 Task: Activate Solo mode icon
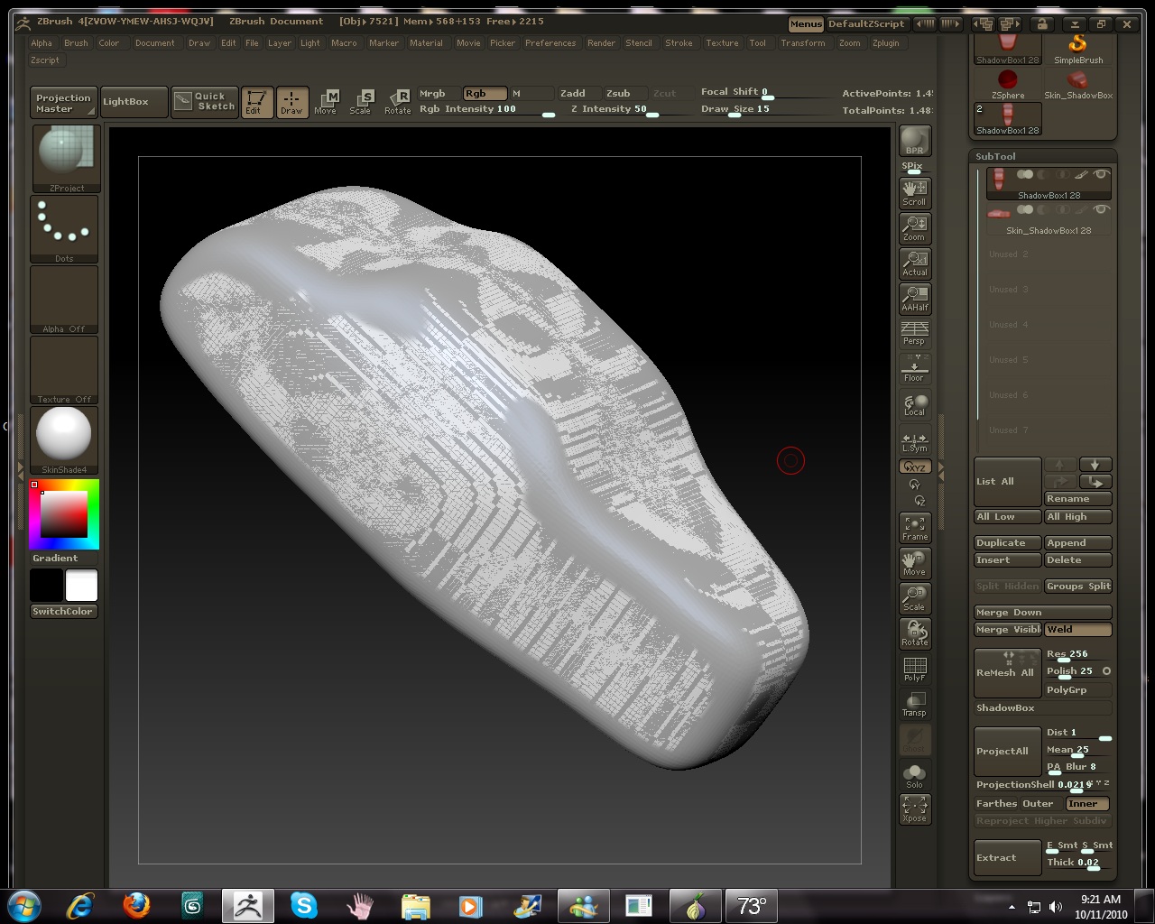[x=914, y=773]
